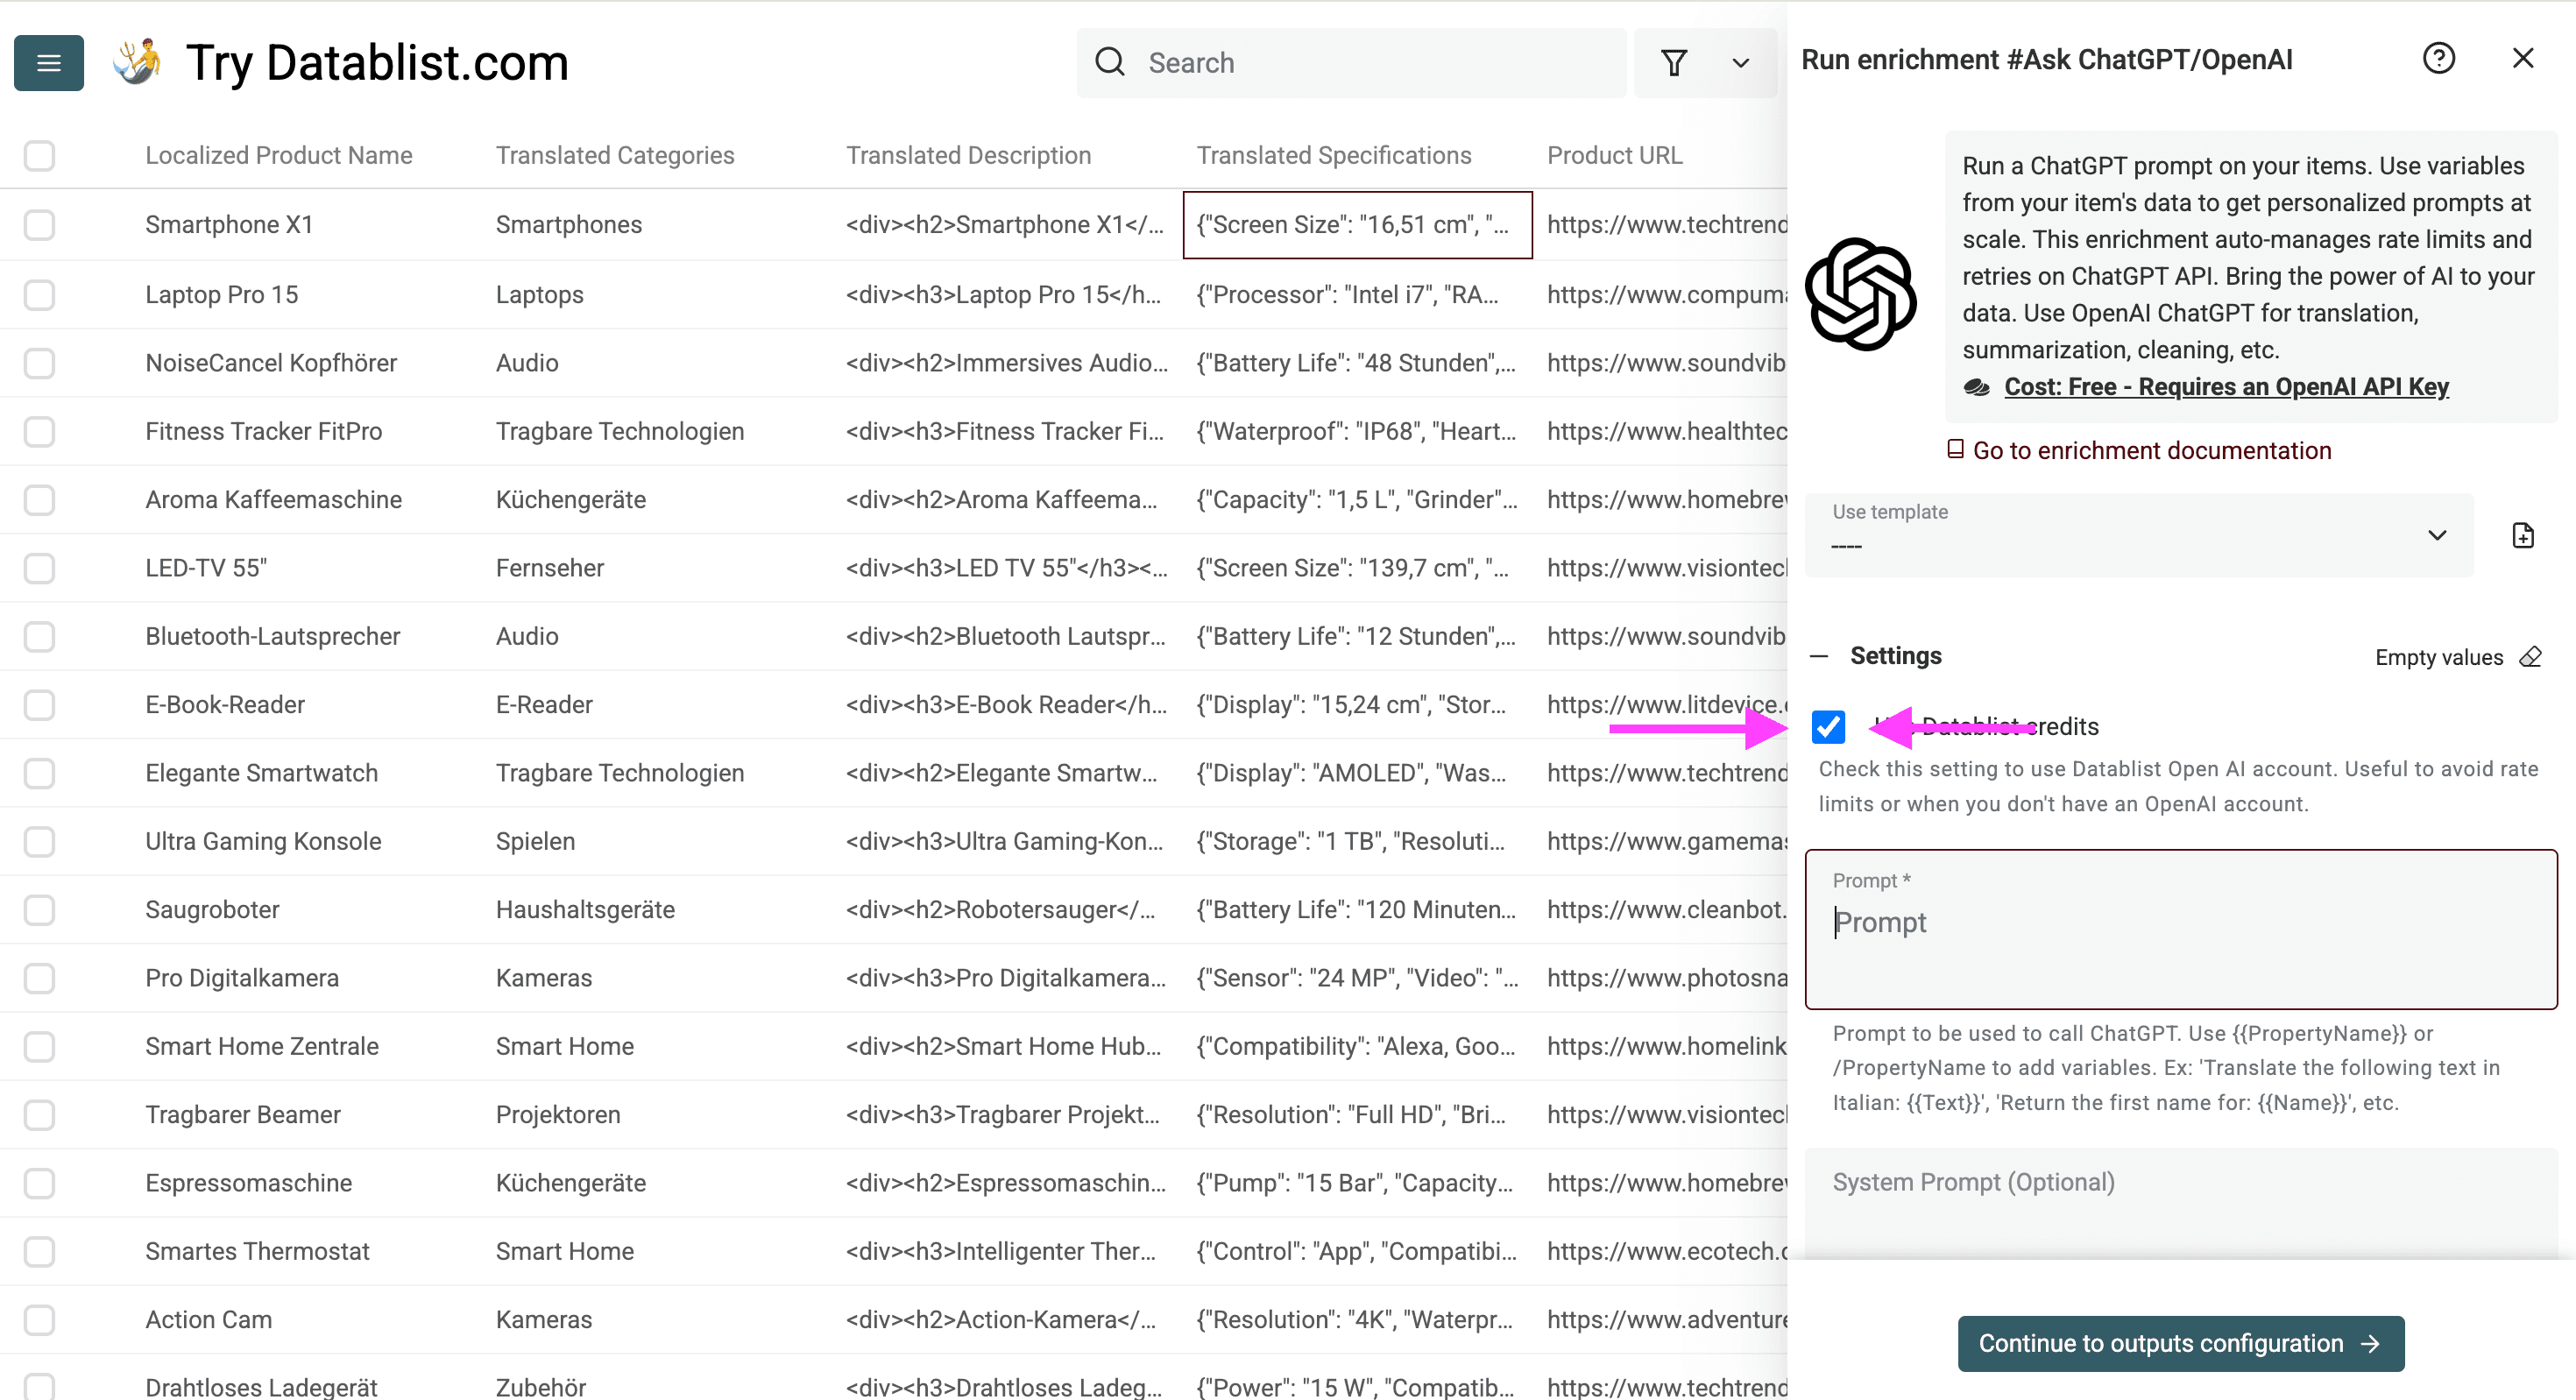Check the select-all rows checkbox

coord(39,156)
